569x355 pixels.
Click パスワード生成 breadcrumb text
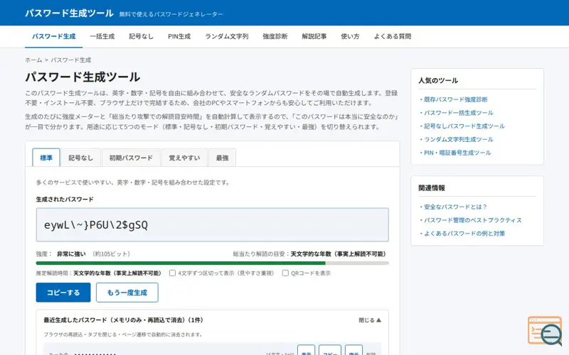click(70, 60)
